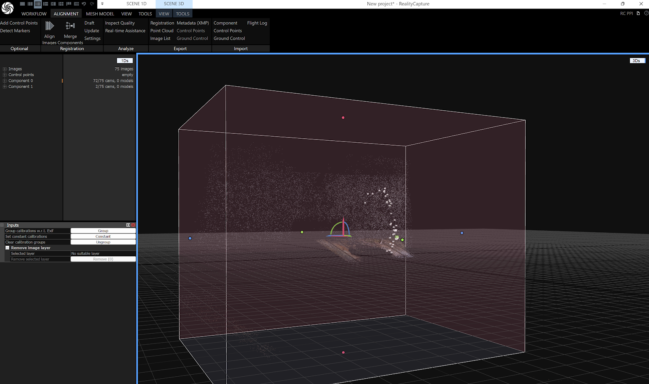Image resolution: width=649 pixels, height=384 pixels.
Task: Open the MESH MODEL ribbon tab
Action: point(100,14)
